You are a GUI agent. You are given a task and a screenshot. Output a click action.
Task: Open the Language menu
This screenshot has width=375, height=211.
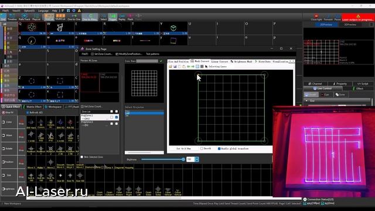tap(43, 11)
